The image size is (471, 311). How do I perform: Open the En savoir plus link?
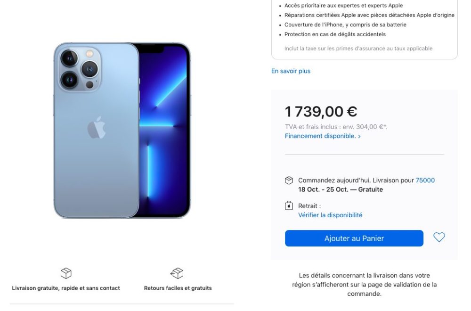coord(291,71)
